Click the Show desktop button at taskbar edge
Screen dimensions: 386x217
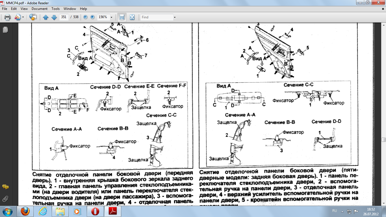tap(384, 211)
